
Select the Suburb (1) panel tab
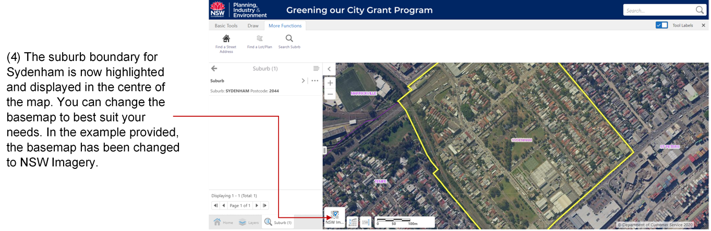278,222
